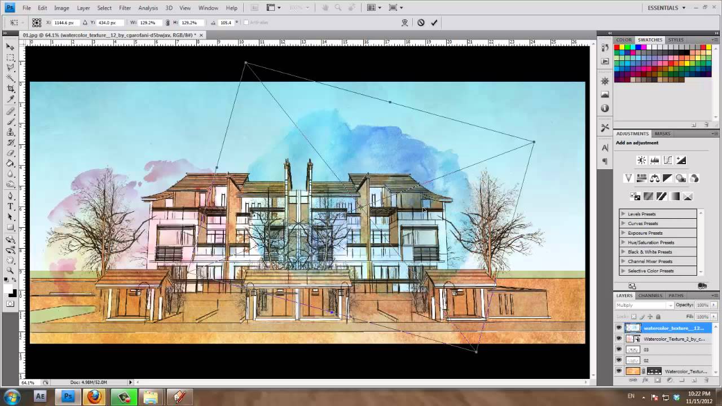722x406 pixels.
Task: Expand Hue/Saturation Presets
Action: (623, 242)
